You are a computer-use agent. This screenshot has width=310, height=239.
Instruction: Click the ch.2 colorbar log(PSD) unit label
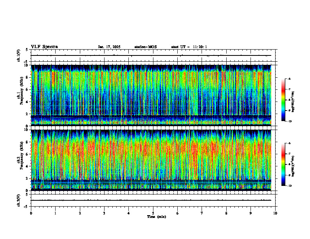[x=293, y=166]
